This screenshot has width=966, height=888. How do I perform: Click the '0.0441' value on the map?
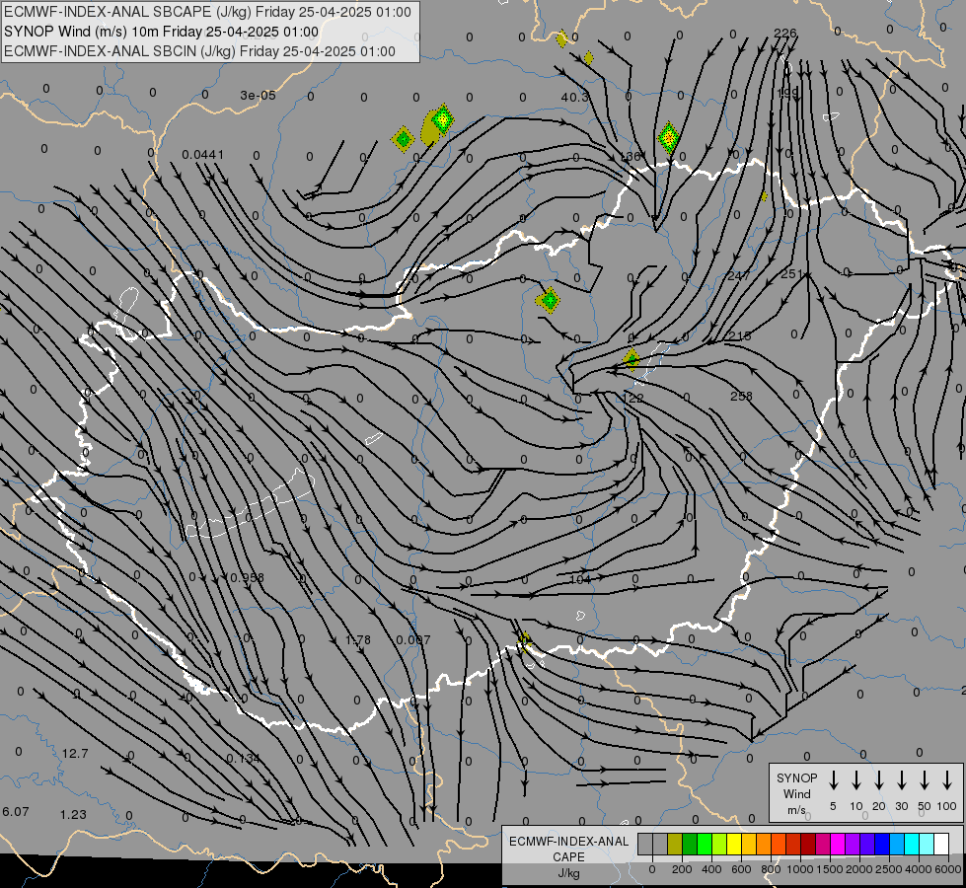pyautogui.click(x=202, y=154)
